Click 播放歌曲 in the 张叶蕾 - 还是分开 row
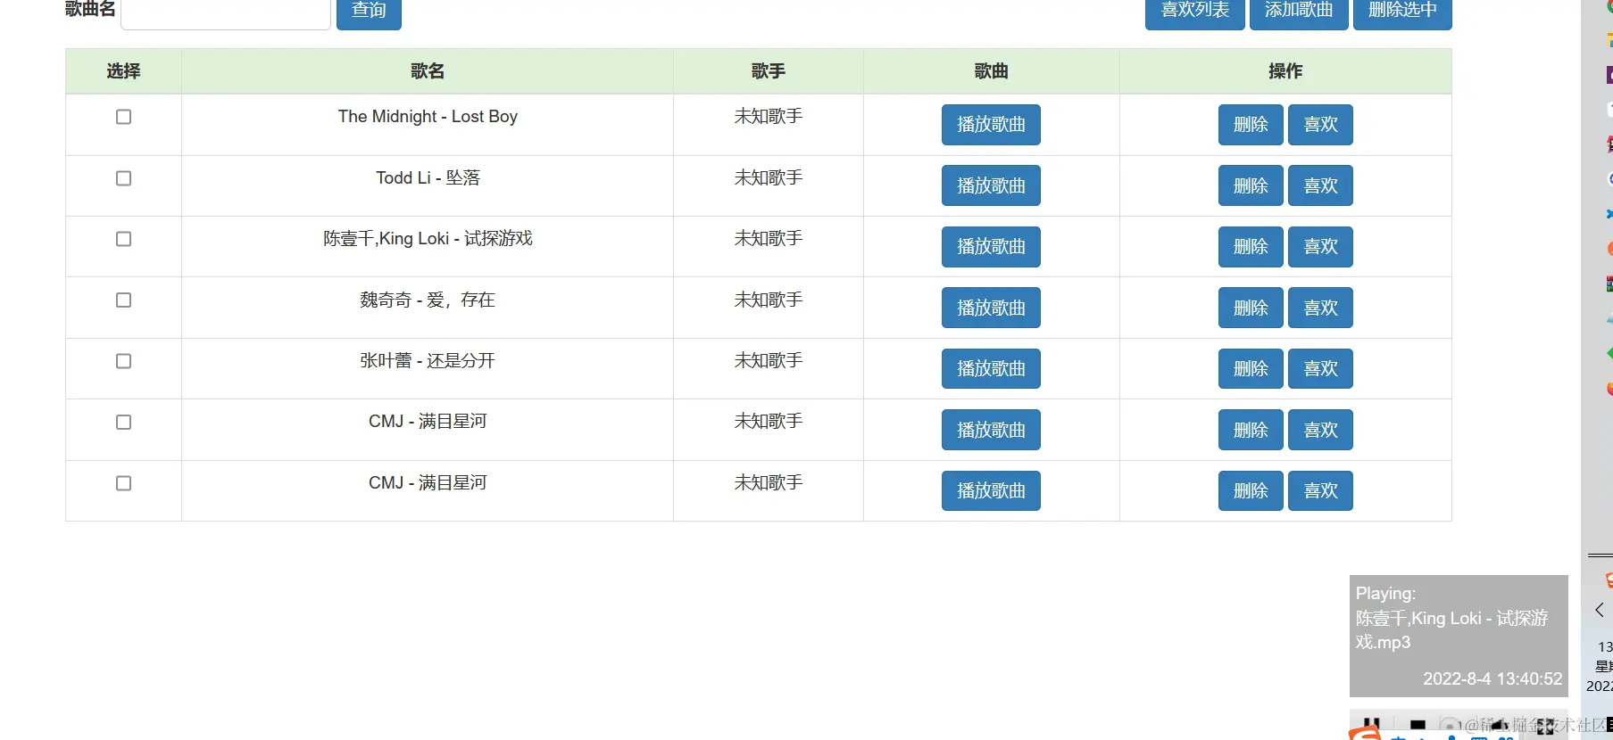1613x740 pixels. tap(991, 368)
